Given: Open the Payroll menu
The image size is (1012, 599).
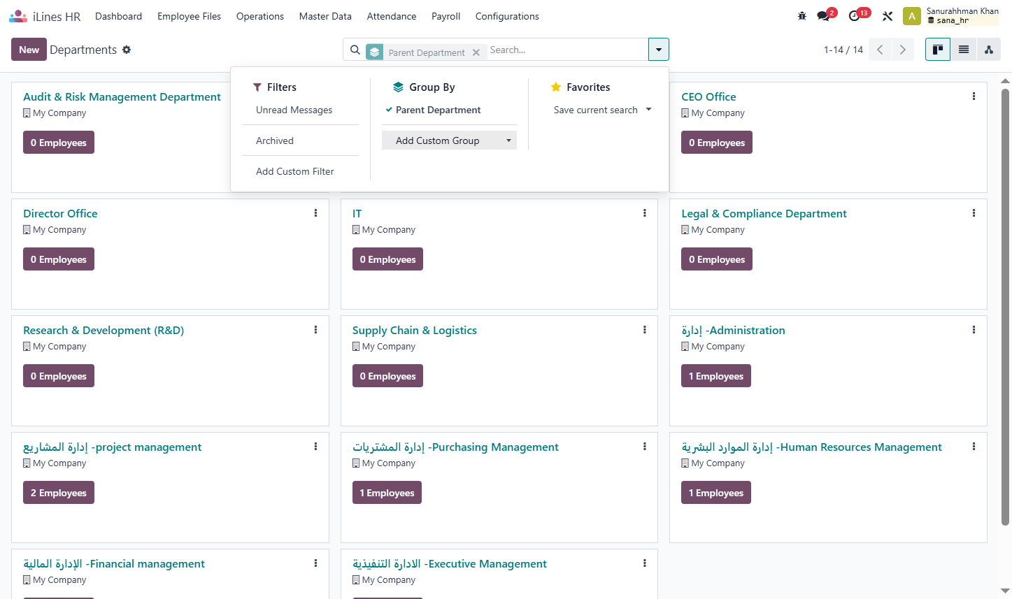Looking at the screenshot, I should (x=446, y=16).
